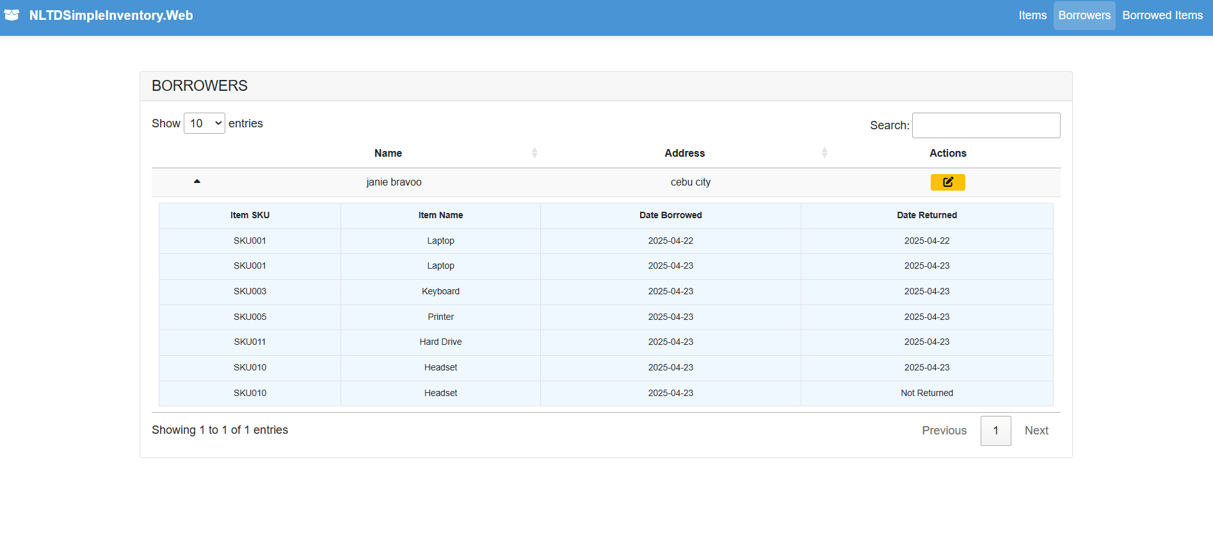Select the janie bravoo name cell
Screen dimensions: 1213x540
[x=394, y=182]
